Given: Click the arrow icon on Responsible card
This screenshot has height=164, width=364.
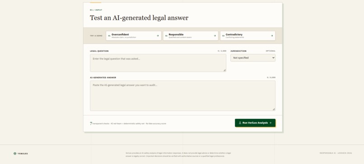Looking at the screenshot, I should tap(215, 36).
